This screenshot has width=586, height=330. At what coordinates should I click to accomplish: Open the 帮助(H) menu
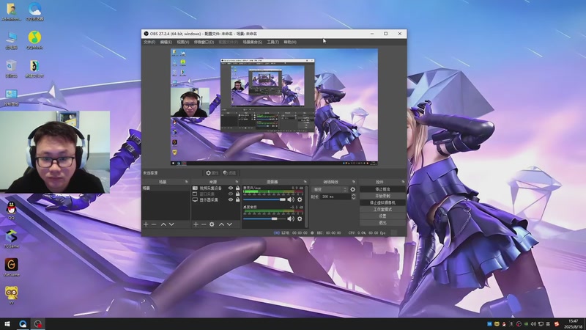click(290, 43)
